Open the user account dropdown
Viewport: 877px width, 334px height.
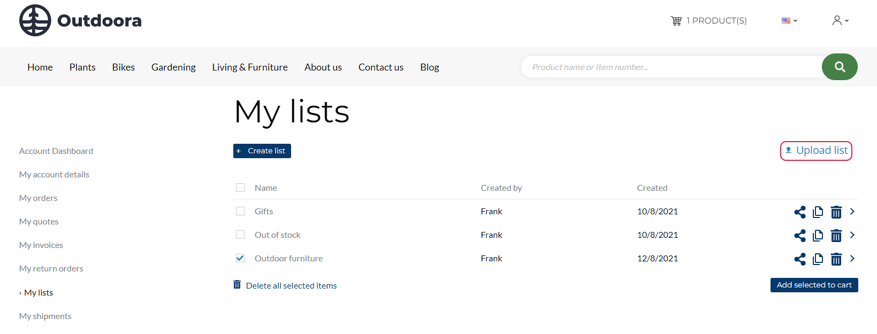(x=840, y=21)
